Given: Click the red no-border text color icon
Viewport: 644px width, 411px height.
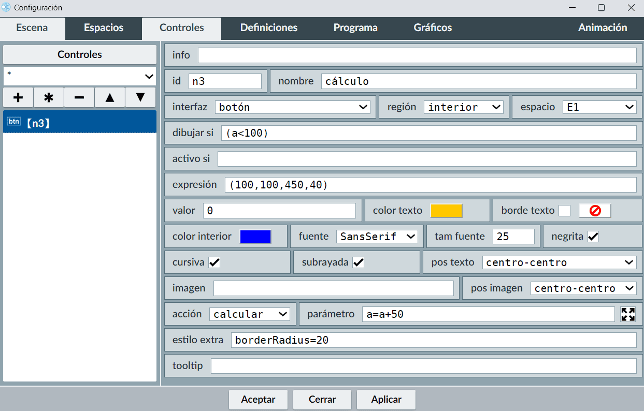Looking at the screenshot, I should 595,211.
